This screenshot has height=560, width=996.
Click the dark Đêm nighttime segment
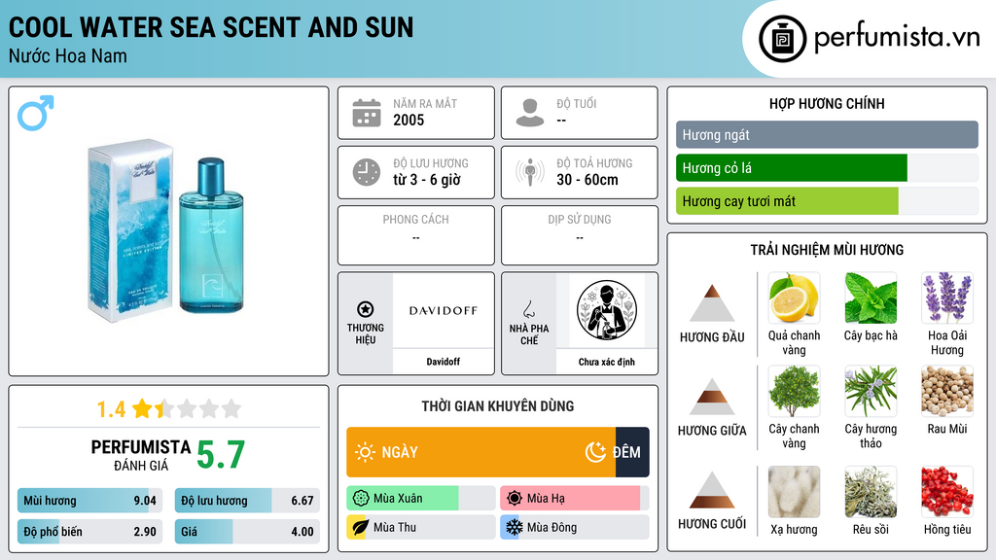tap(632, 452)
